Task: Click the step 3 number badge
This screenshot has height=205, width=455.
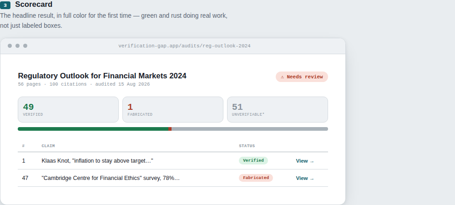Action: (5, 5)
